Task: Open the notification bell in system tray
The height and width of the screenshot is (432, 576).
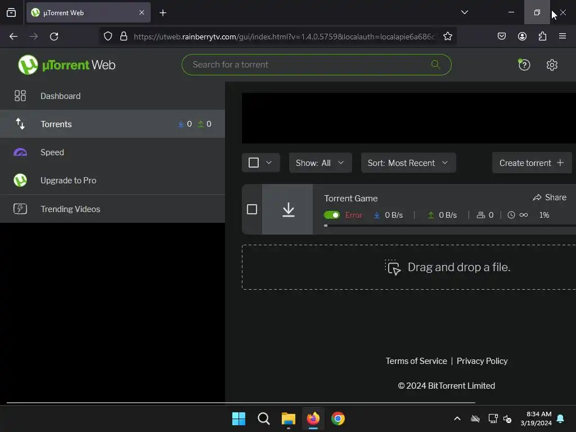Action: click(561, 418)
